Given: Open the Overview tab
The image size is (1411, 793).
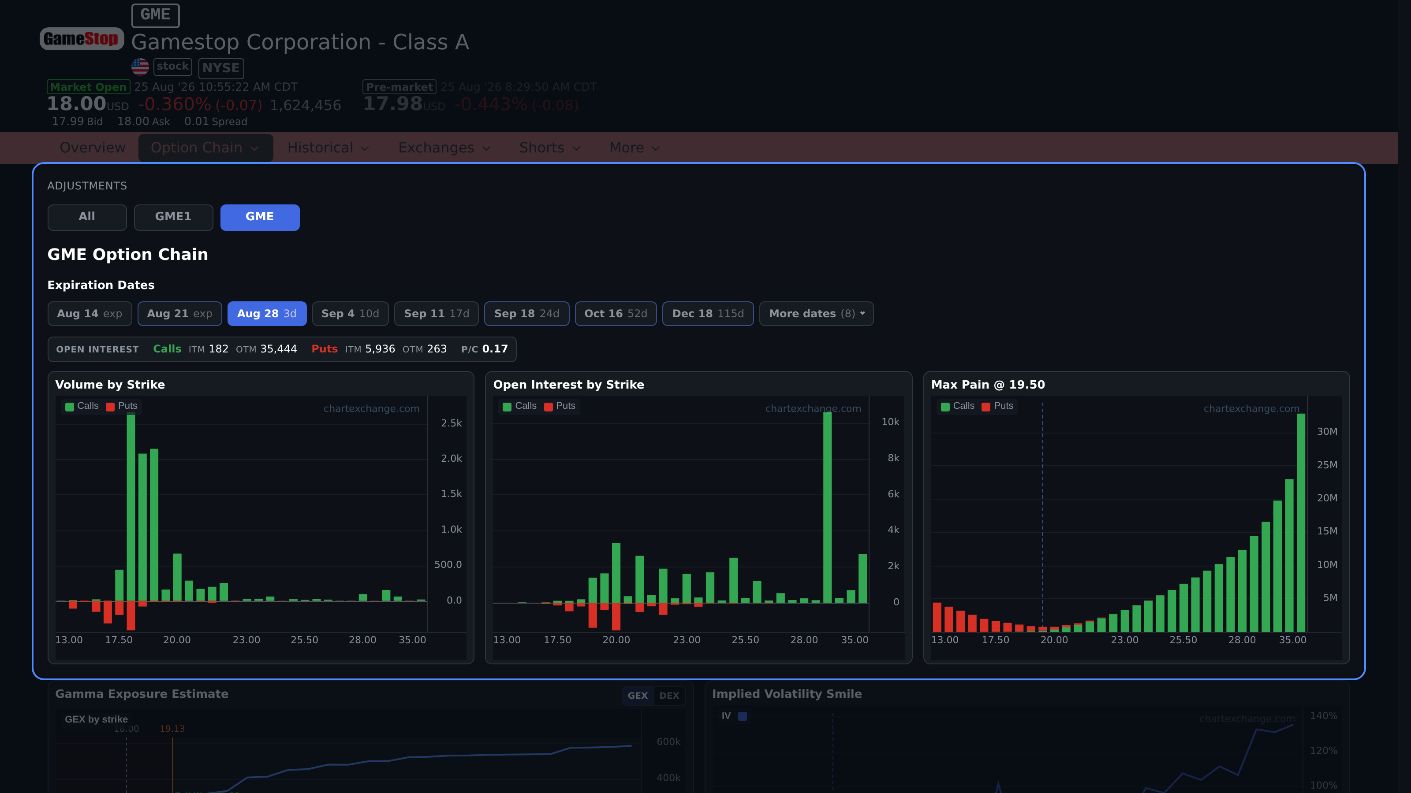Looking at the screenshot, I should [x=93, y=148].
